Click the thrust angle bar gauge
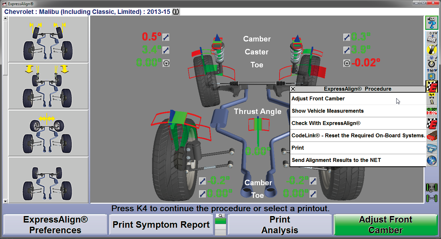This screenshot has width=441, height=239. point(258,131)
